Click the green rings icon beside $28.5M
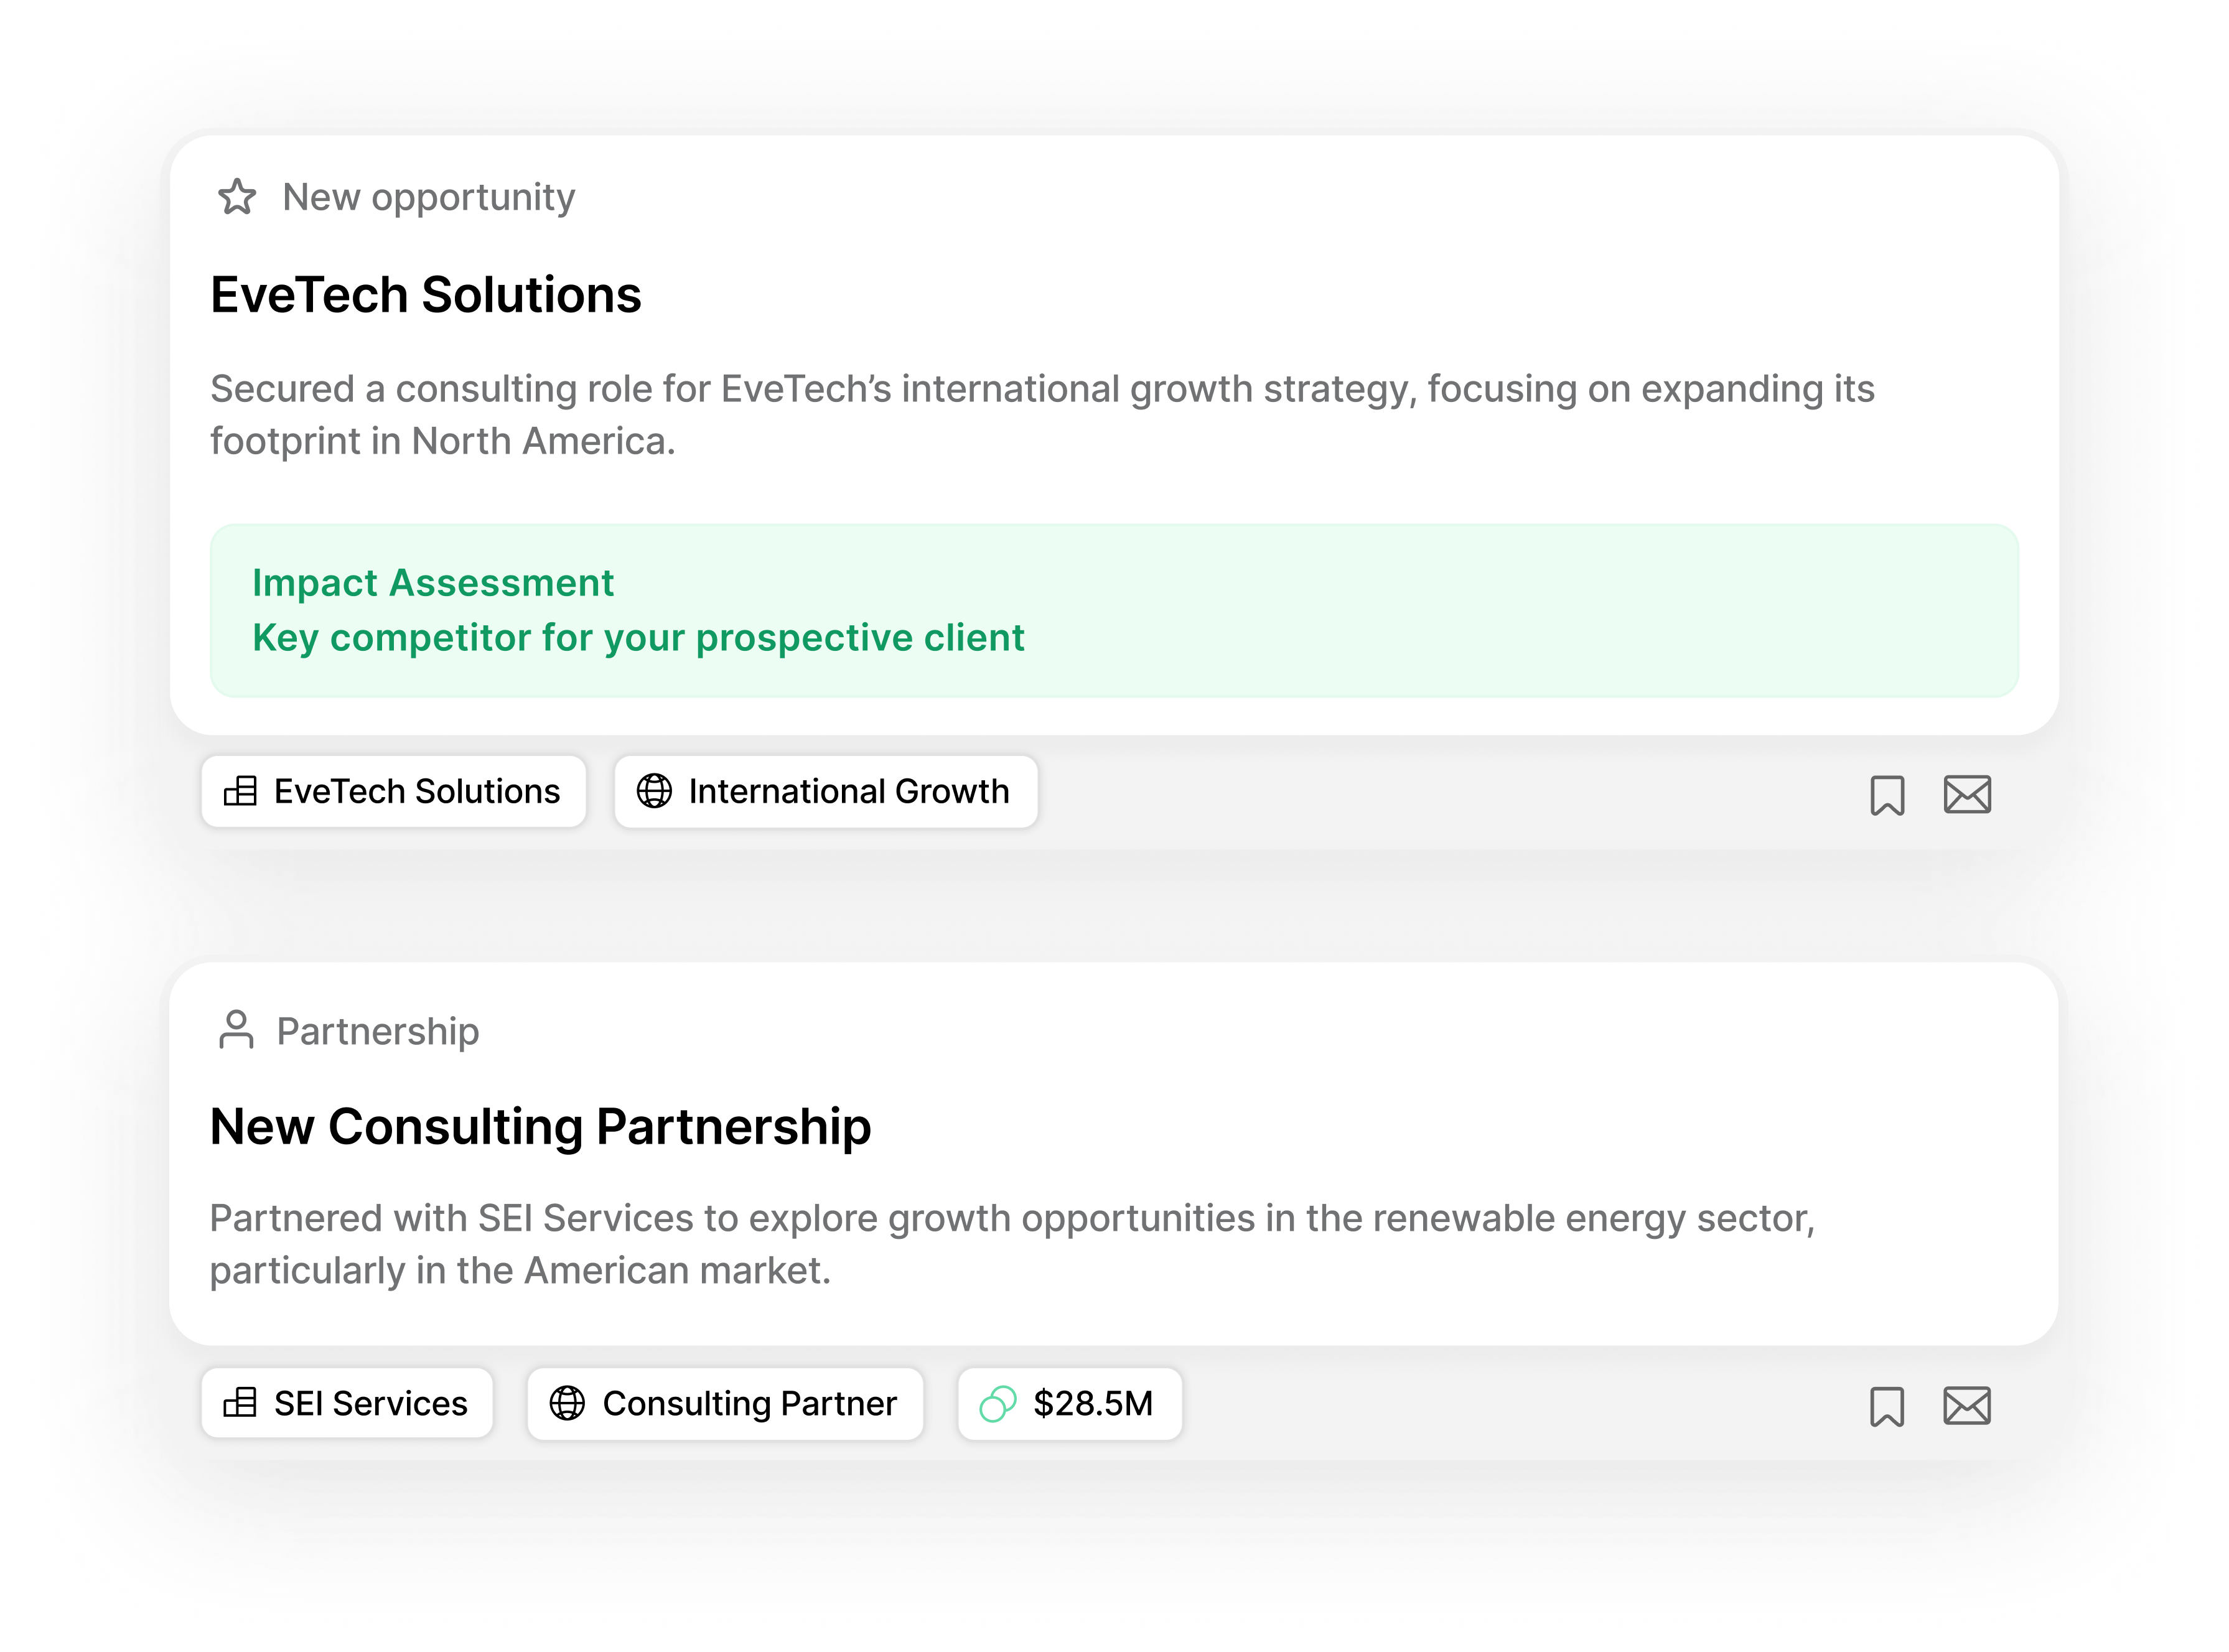2229x1652 pixels. tap(997, 1403)
